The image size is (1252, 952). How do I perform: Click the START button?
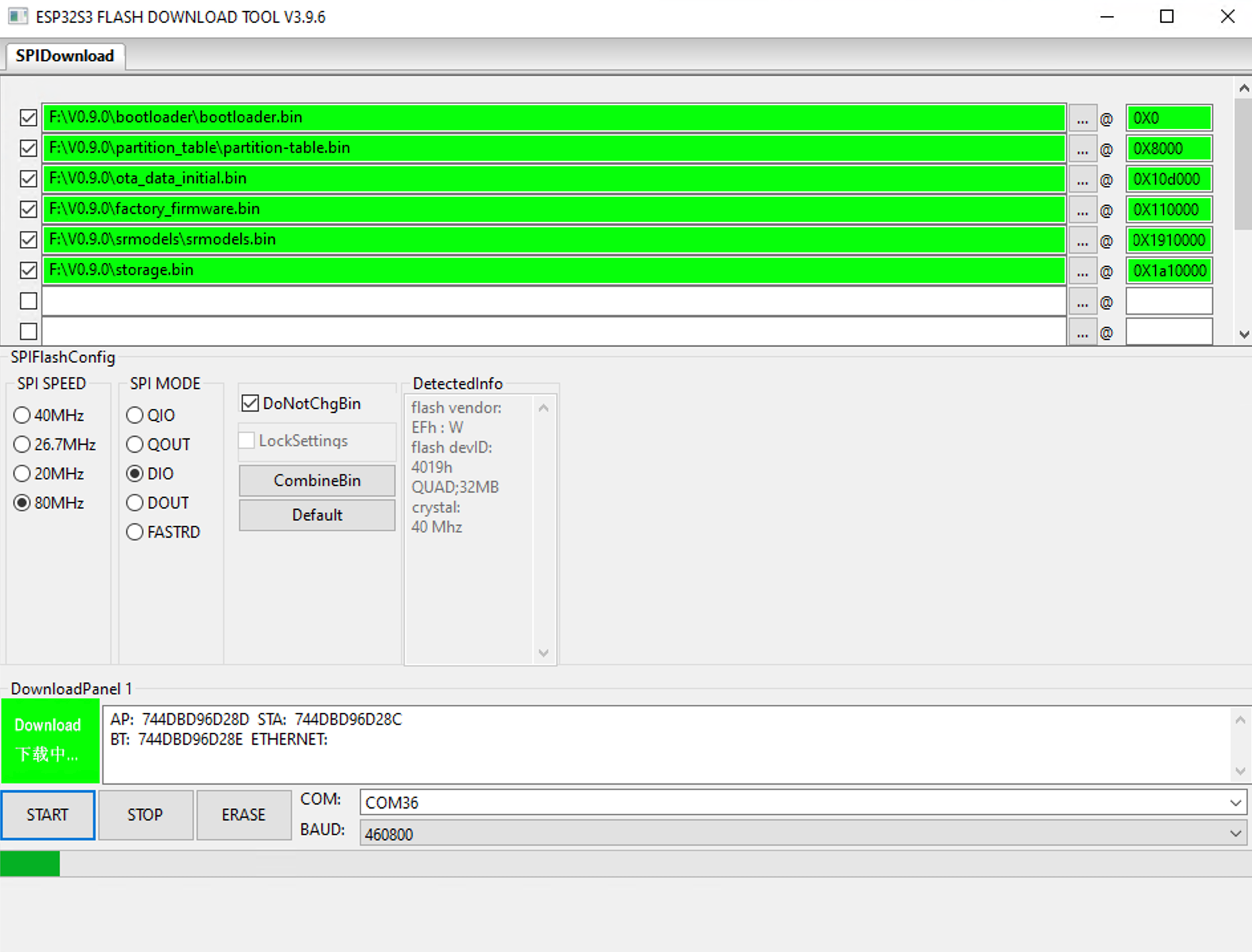coord(48,815)
